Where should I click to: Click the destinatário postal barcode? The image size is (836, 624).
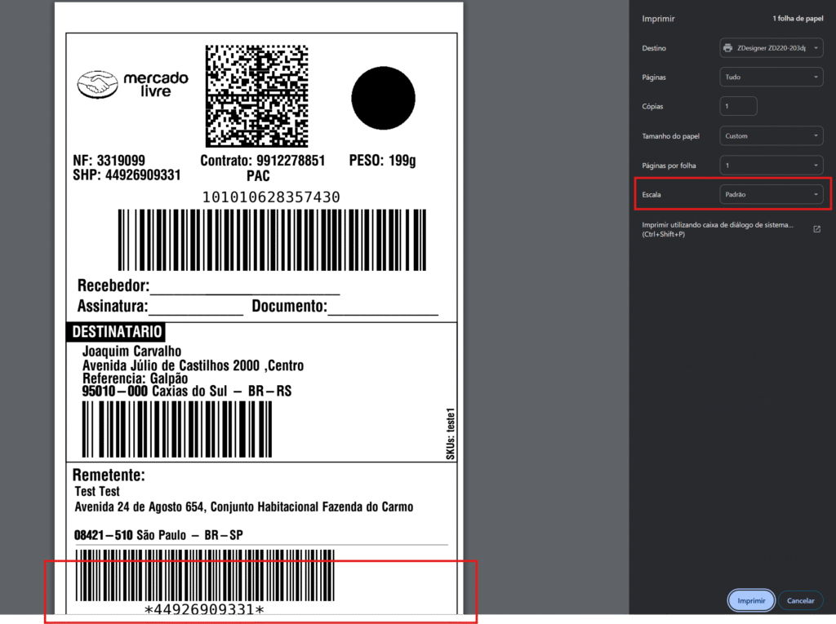coord(176,429)
